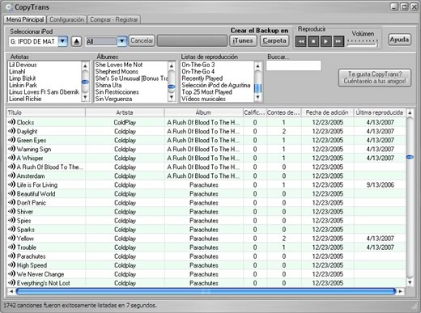The width and height of the screenshot is (421, 313).
Task: Click the Cancelar button
Action: click(x=142, y=40)
